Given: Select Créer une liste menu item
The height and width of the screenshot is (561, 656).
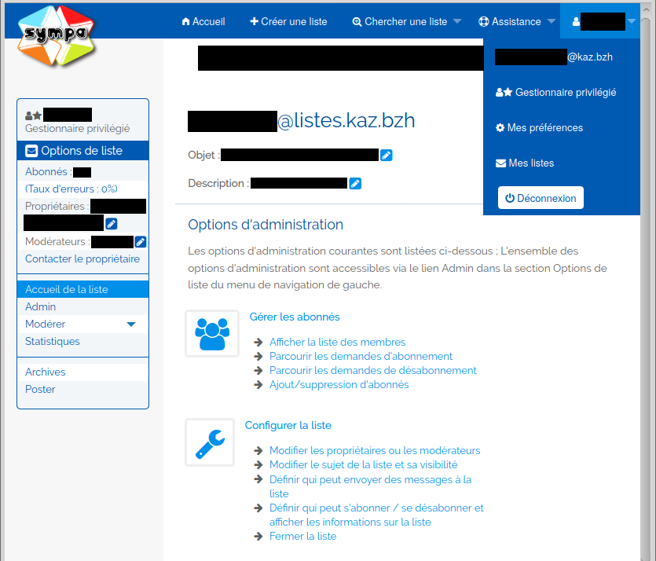Looking at the screenshot, I should 288,22.
